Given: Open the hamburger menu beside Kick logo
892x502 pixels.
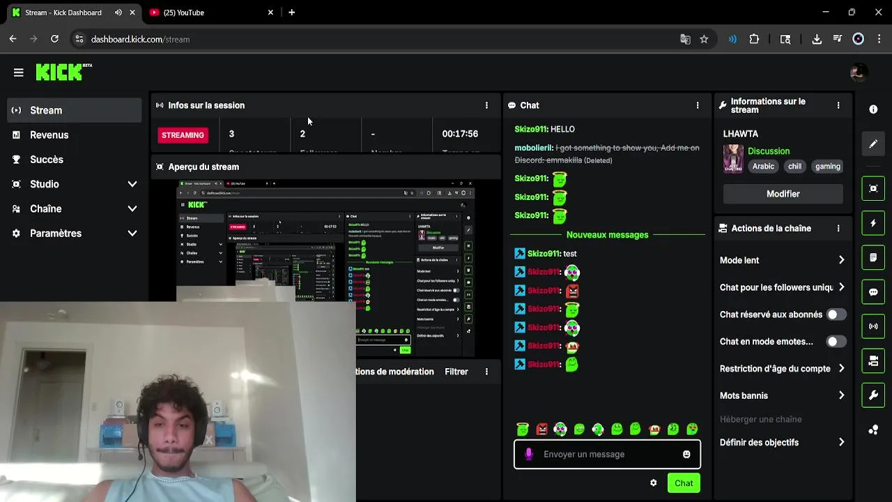Looking at the screenshot, I should [x=19, y=73].
